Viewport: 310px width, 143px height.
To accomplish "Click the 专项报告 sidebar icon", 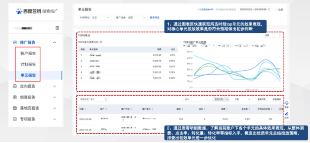I will (x=15, y=119).
